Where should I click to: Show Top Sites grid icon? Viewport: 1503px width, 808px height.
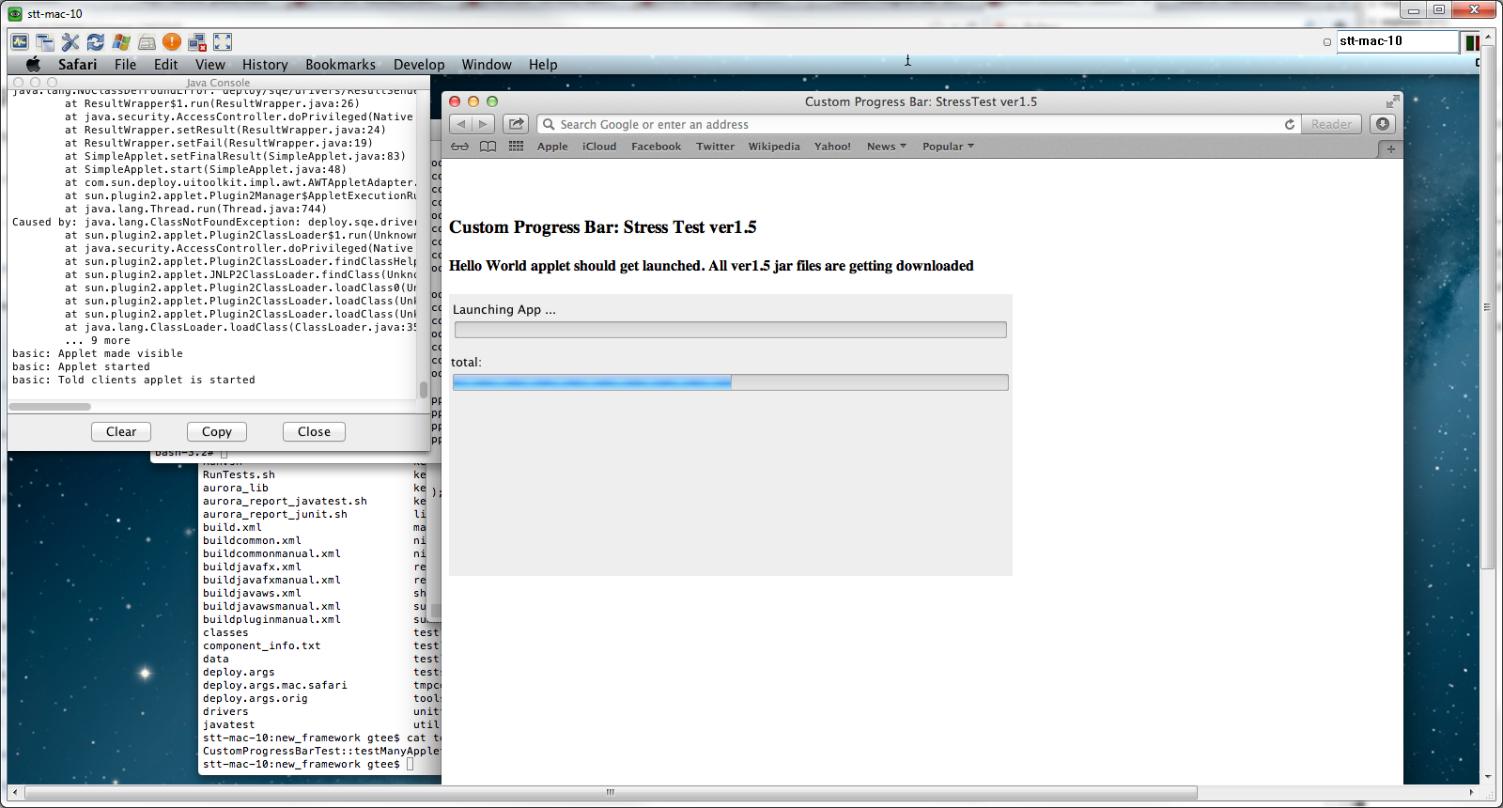click(516, 147)
